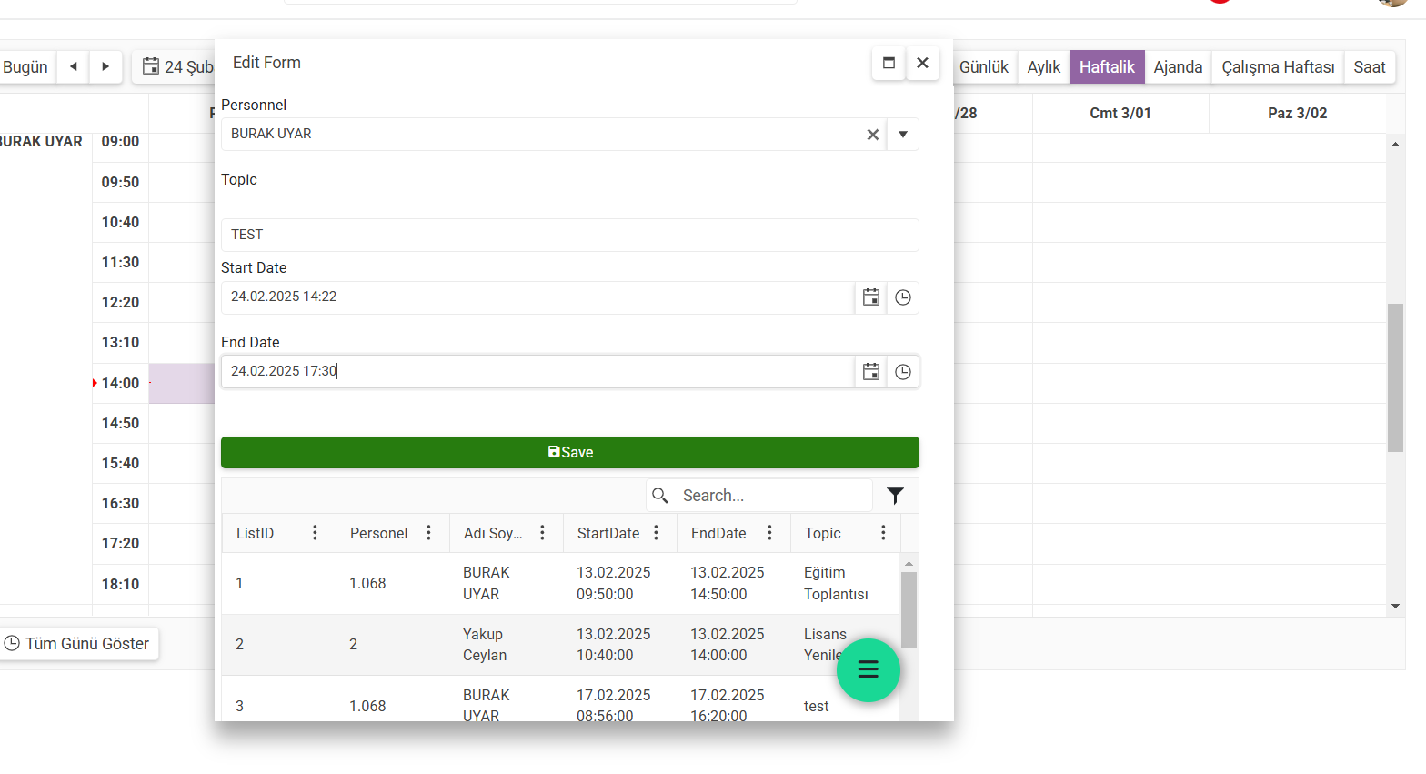This screenshot has width=1426, height=774.
Task: Select 13.02.2025 14:00:00 end date cell
Action: [x=733, y=644]
